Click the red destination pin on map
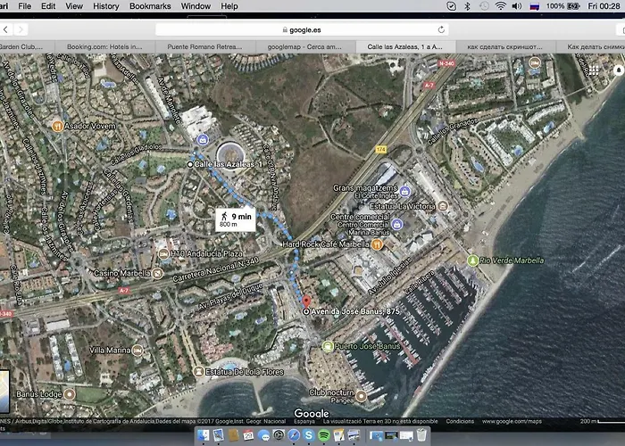Viewport: 625px width, 446px height. [305, 302]
